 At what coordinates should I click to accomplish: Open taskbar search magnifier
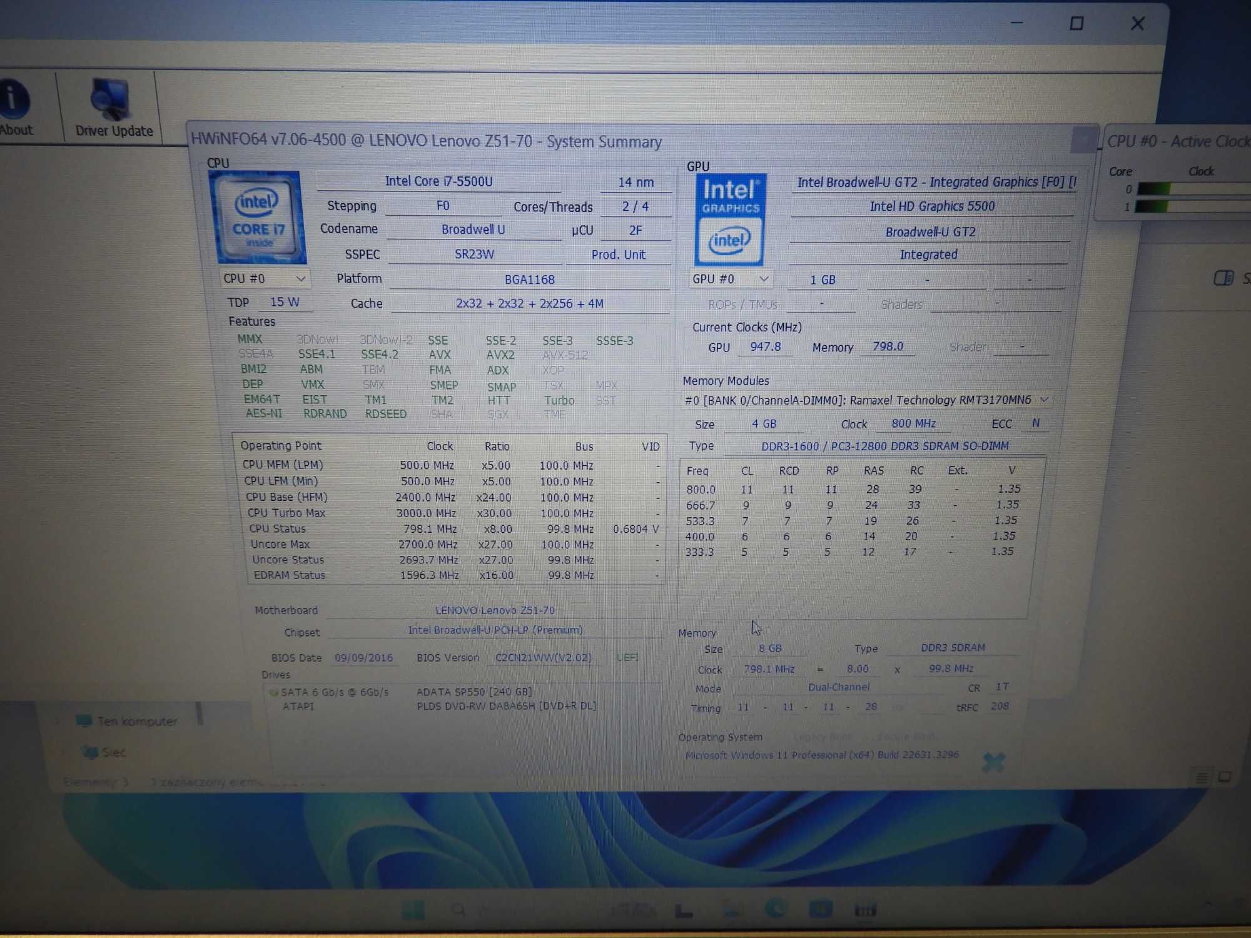coord(458,910)
